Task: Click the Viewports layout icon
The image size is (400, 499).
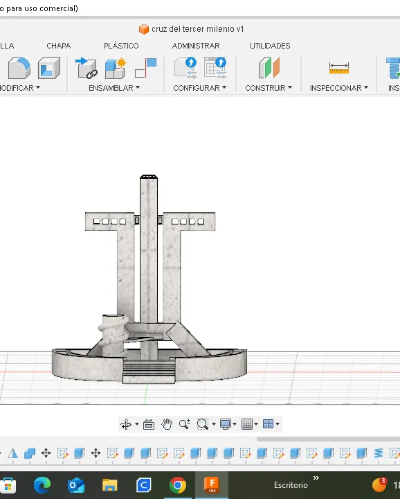Action: (268, 424)
